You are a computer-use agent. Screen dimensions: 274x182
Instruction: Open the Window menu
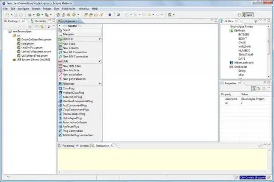click(x=84, y=9)
